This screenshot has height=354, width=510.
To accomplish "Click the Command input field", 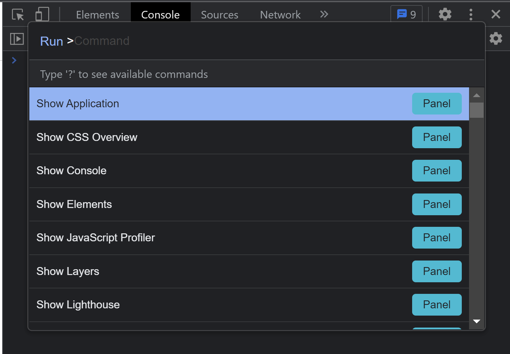I will pos(145,41).
